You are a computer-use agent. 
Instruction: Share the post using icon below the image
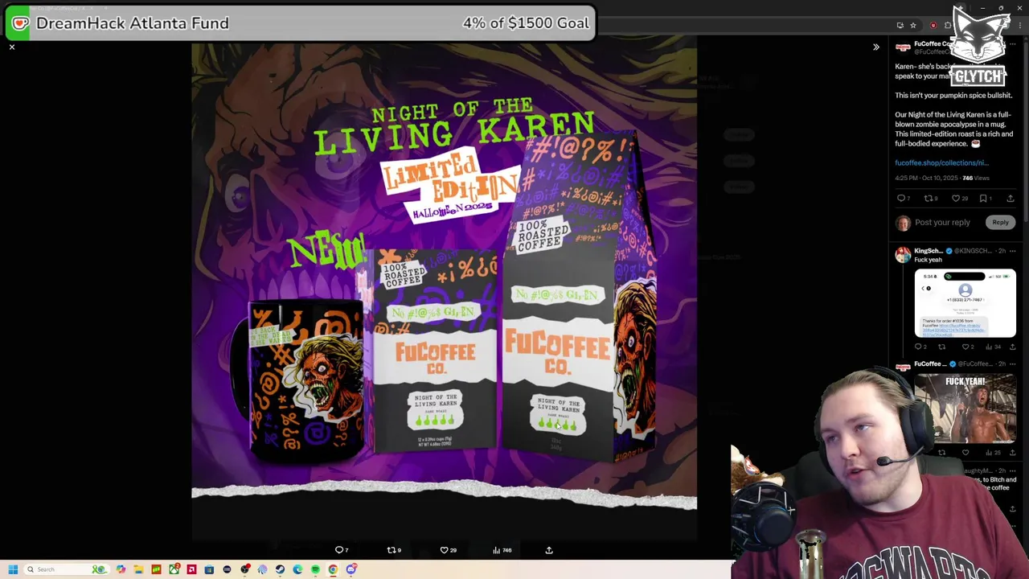point(549,550)
